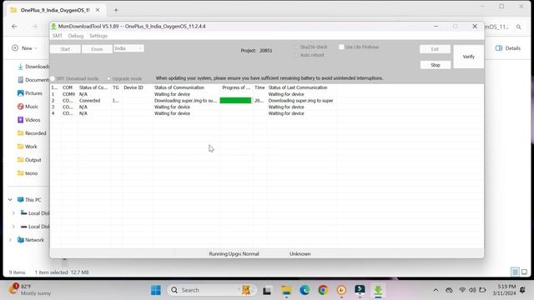Collapse the This PC tree node

pos(10,200)
